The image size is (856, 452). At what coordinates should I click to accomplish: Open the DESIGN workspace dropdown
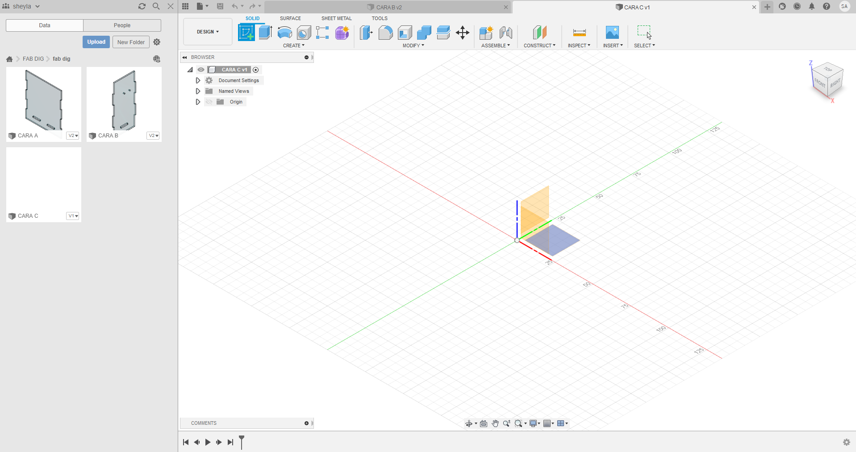[208, 32]
